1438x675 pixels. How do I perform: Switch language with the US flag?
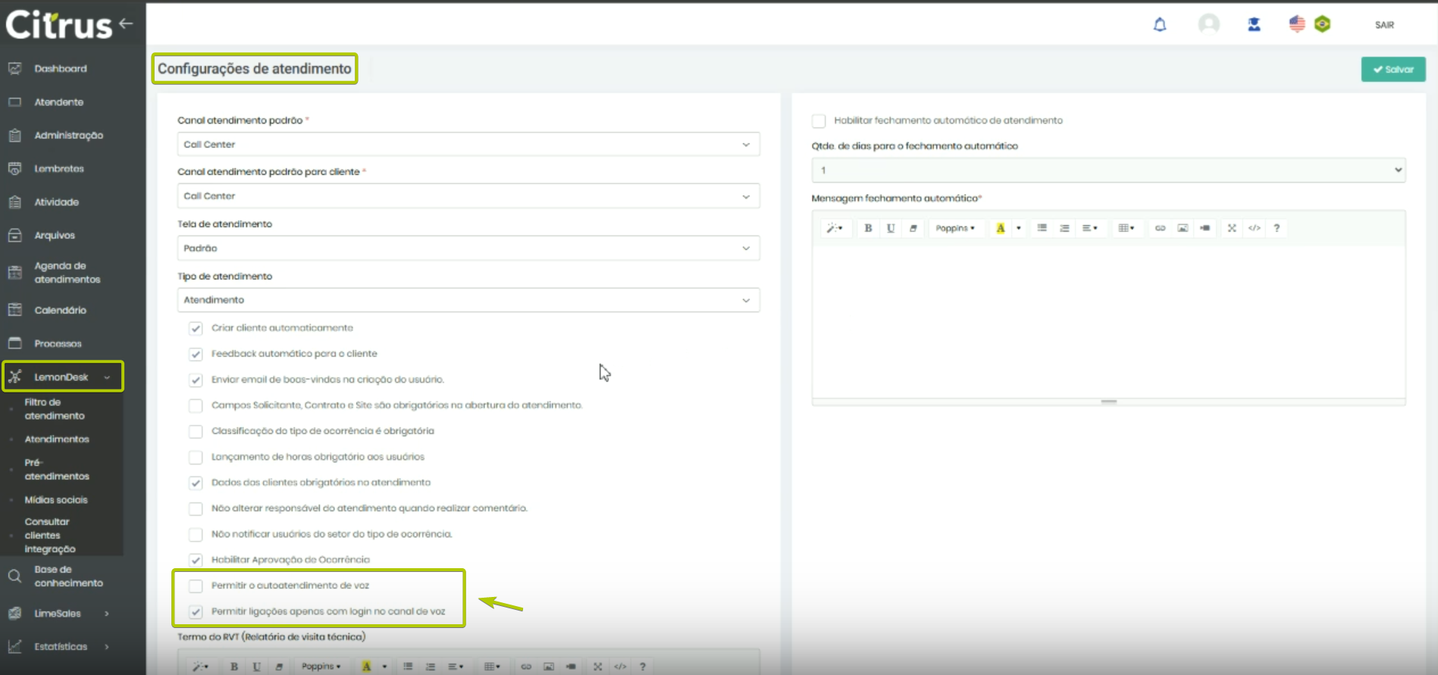pos(1297,24)
